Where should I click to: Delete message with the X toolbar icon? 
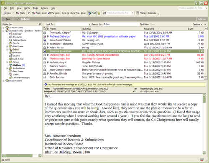coord(29,13)
